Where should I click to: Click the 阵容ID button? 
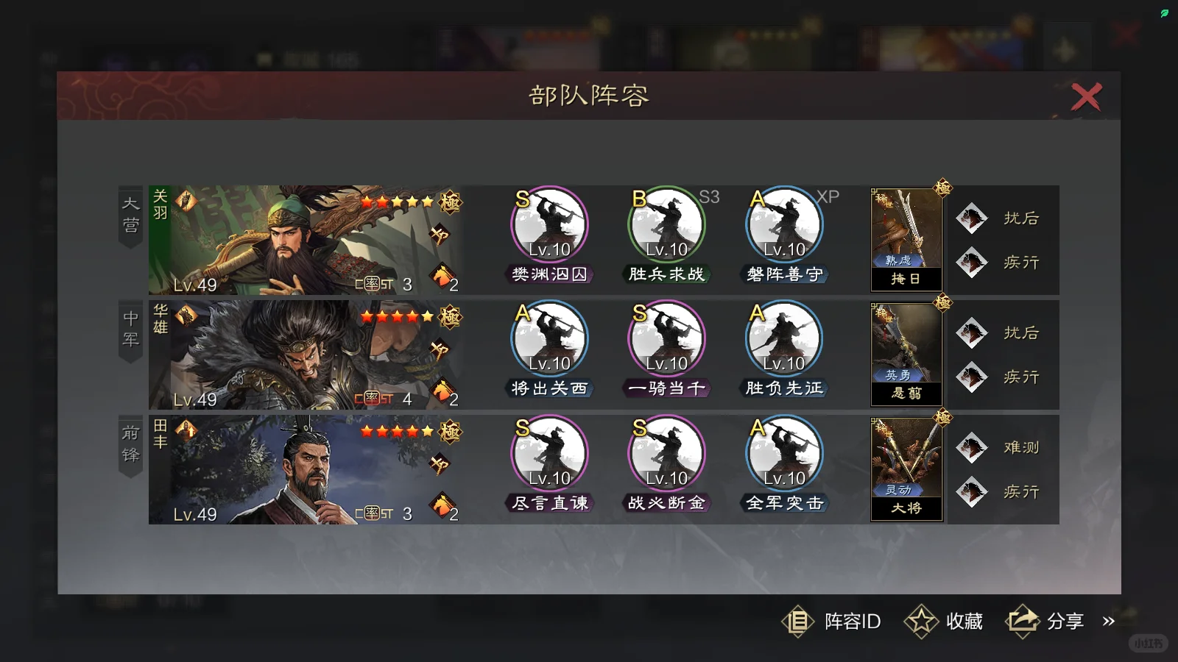(831, 622)
